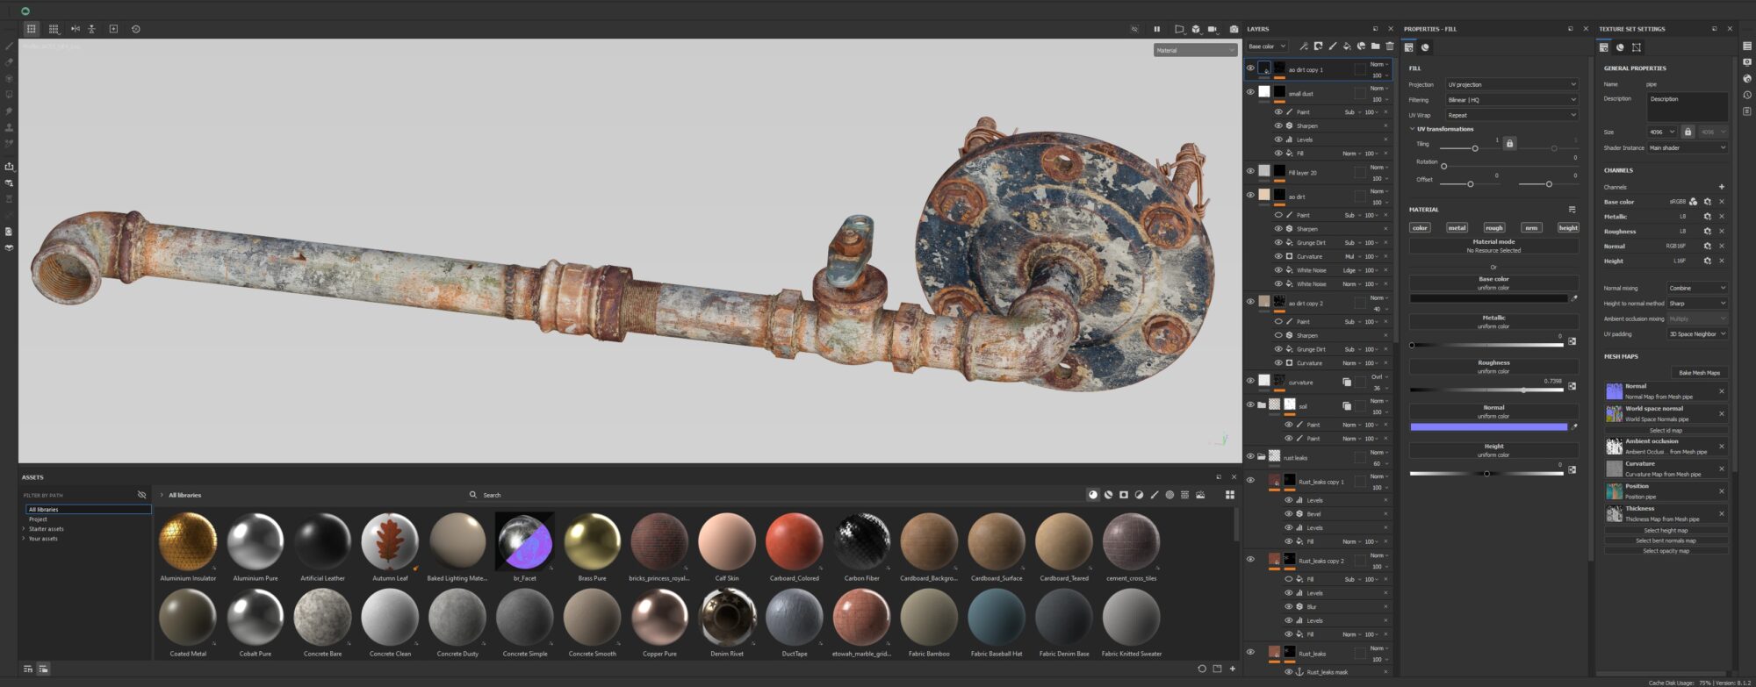Adjust the Rotation slider
This screenshot has width=1756, height=687.
pos(1510,166)
